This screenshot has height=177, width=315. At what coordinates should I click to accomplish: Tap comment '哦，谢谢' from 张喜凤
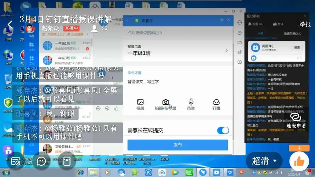point(45,114)
